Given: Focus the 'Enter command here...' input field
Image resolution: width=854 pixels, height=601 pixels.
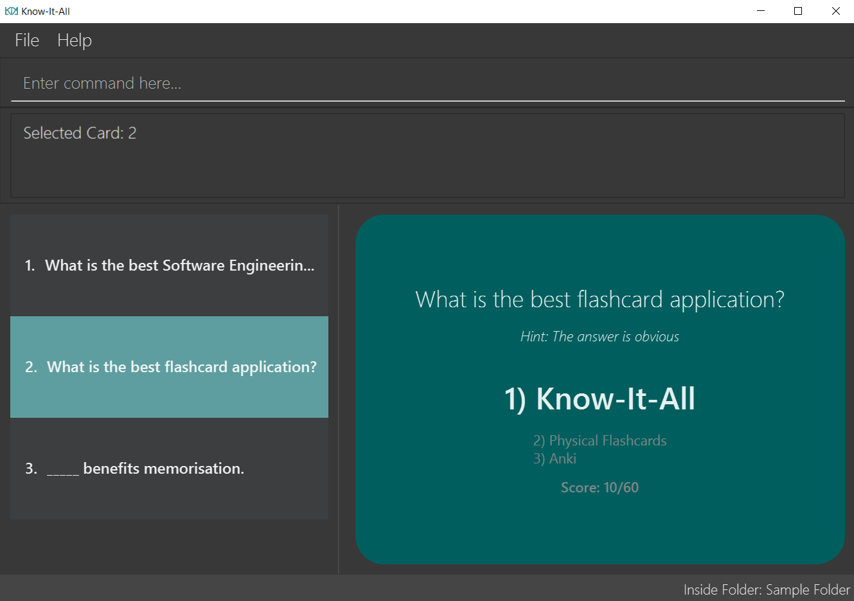Looking at the screenshot, I should (x=428, y=84).
